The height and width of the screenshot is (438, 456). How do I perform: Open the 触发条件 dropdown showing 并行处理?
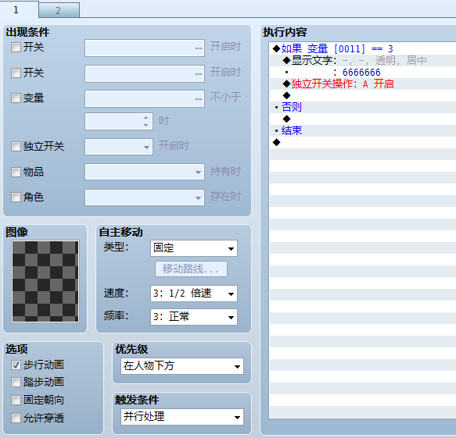click(x=182, y=417)
